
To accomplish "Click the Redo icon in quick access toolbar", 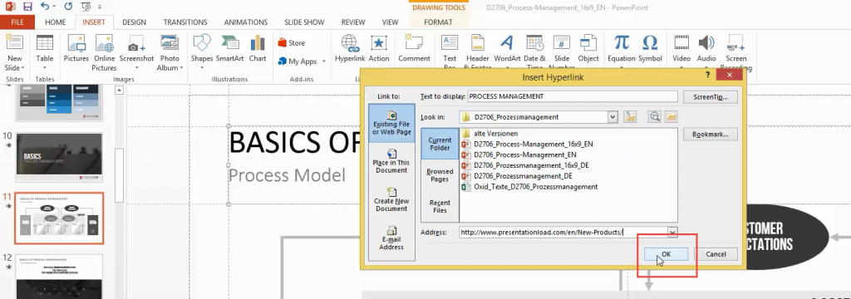I will [x=68, y=7].
